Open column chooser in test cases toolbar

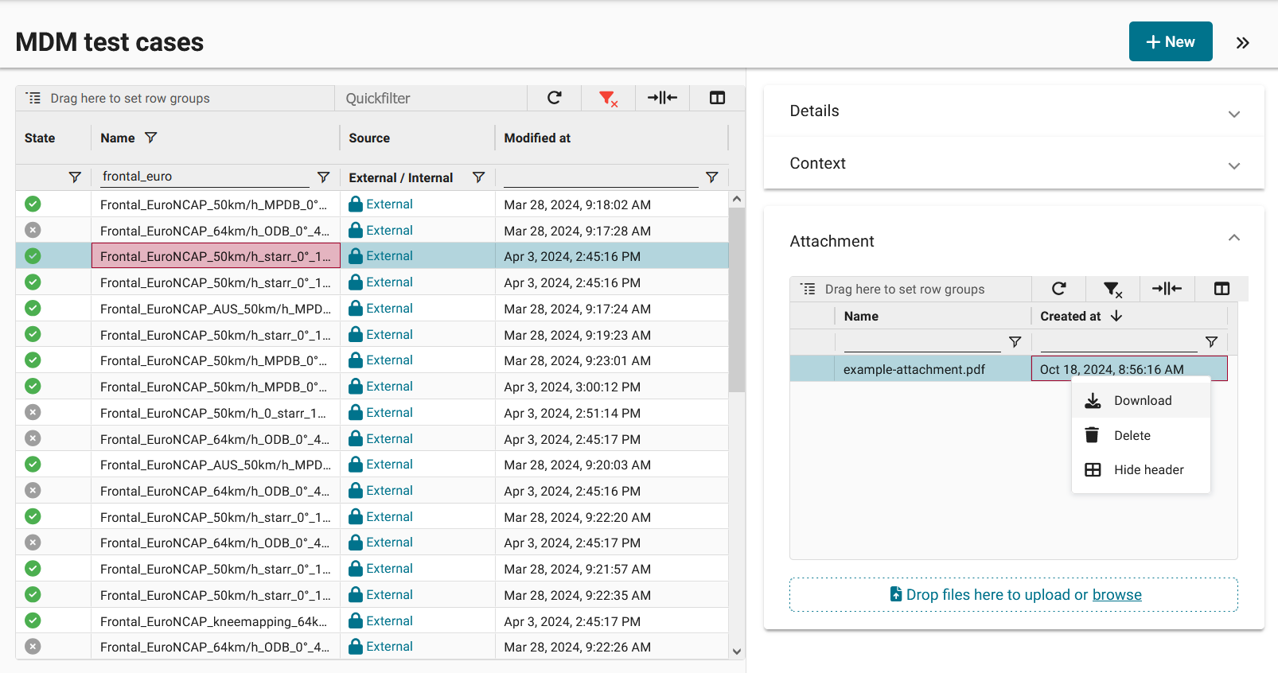click(x=717, y=98)
